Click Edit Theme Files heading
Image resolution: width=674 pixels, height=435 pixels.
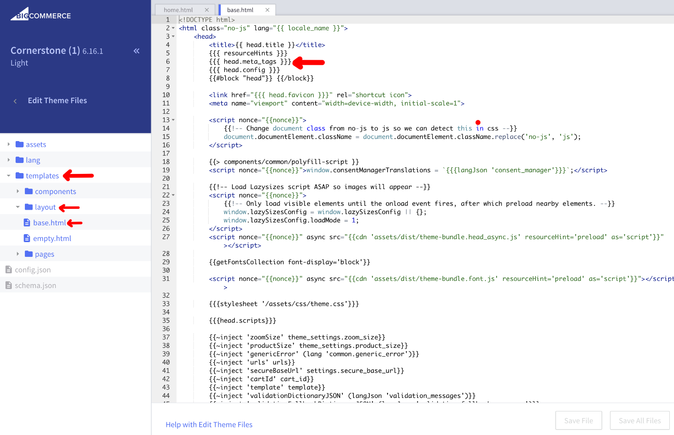point(57,101)
